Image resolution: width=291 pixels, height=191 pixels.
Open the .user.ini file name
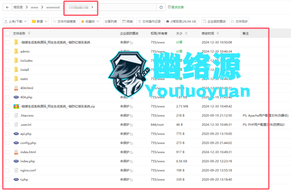tap(26, 125)
